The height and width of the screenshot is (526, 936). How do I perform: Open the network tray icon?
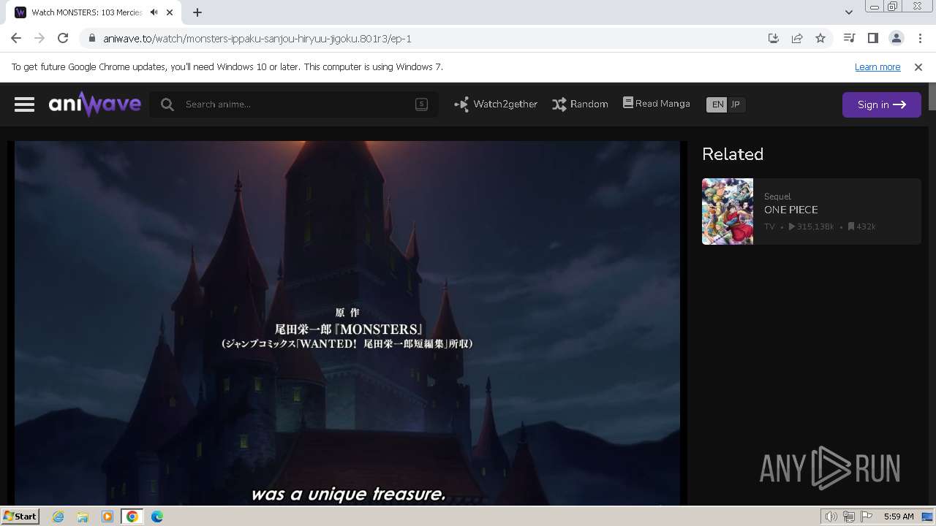tap(849, 517)
